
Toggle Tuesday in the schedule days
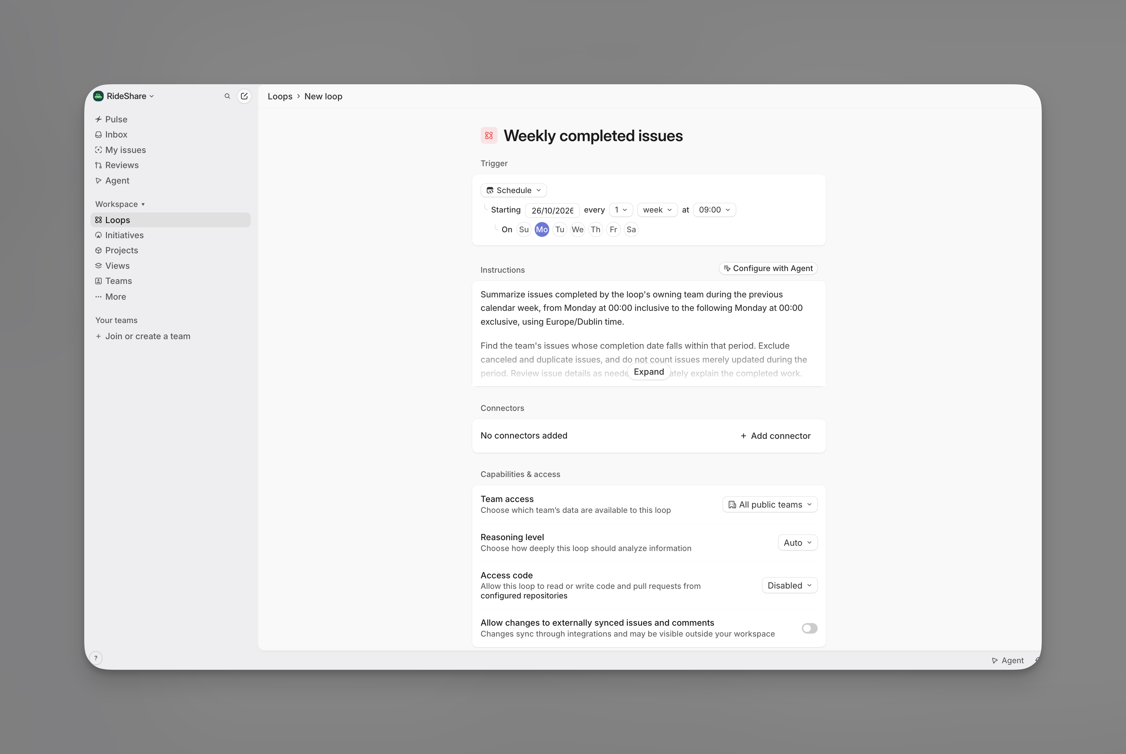[x=559, y=230]
